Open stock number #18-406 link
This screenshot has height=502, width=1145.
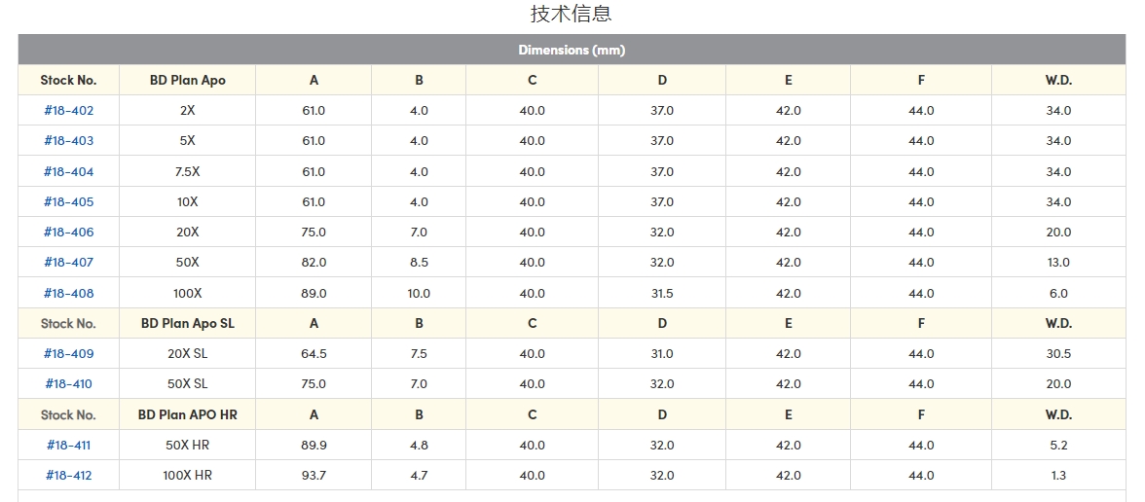(x=68, y=232)
